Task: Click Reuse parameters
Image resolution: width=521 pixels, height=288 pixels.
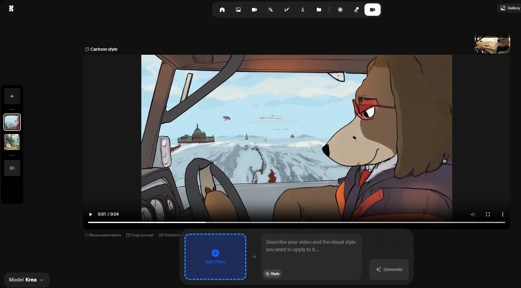Action: 103,235
